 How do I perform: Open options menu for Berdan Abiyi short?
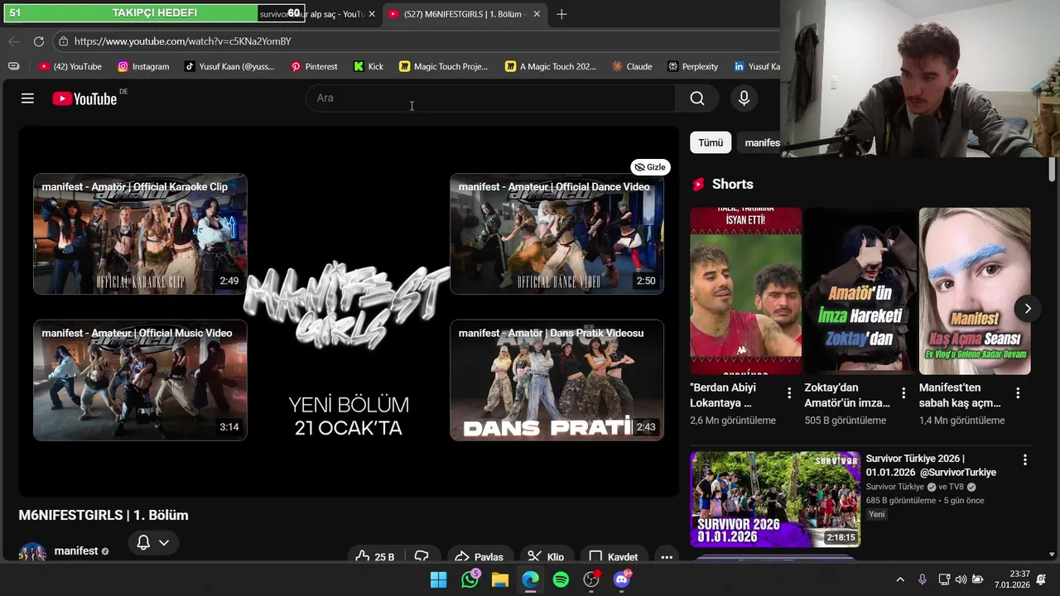[789, 393]
